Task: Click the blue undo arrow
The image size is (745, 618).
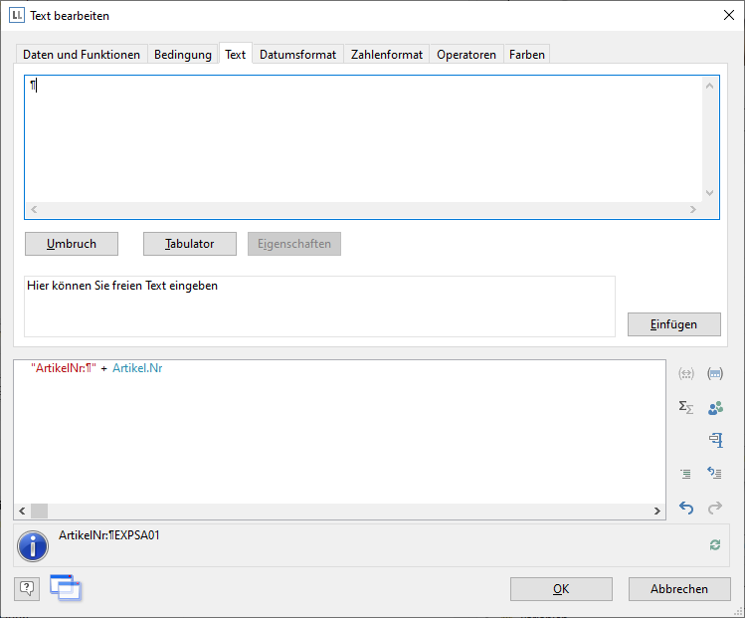Action: tap(685, 508)
